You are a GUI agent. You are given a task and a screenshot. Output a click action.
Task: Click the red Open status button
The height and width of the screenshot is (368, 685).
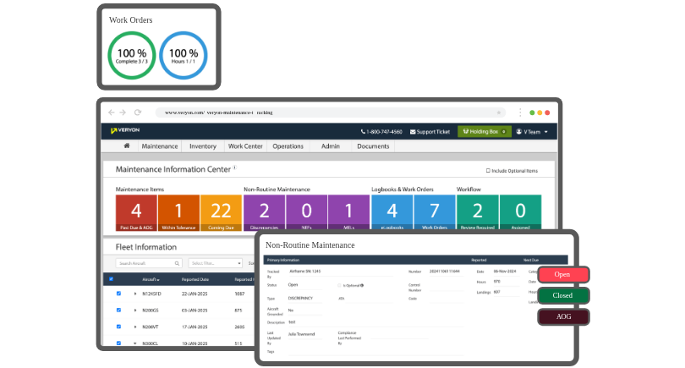coord(563,274)
